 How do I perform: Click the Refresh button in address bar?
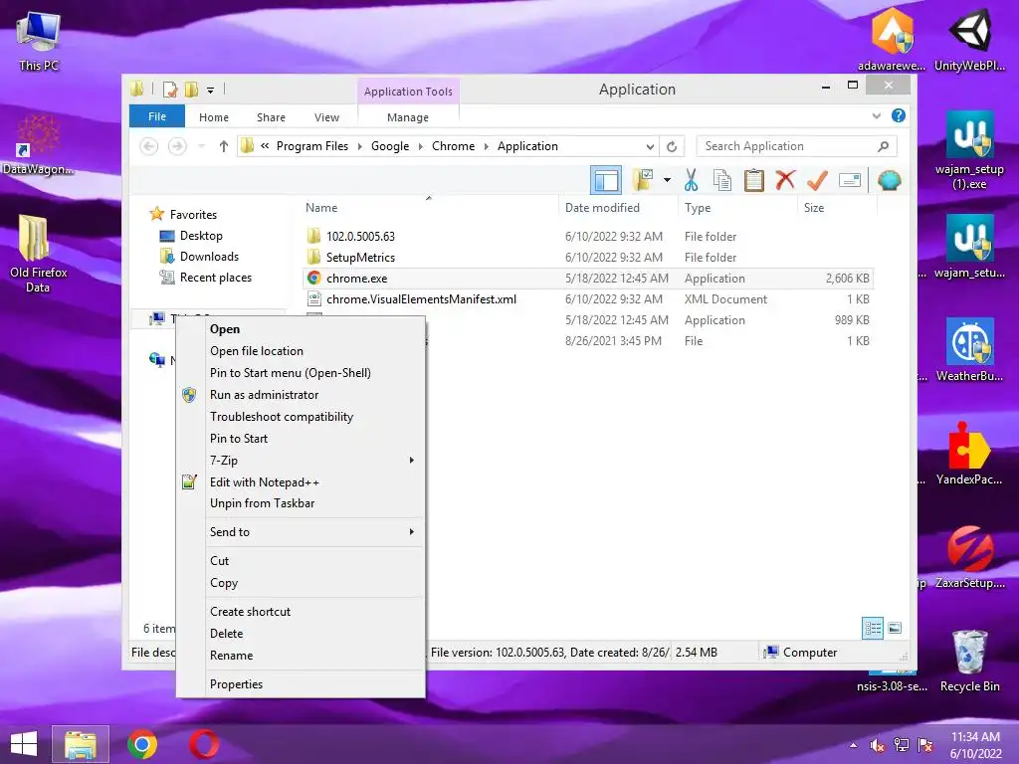[x=672, y=146]
